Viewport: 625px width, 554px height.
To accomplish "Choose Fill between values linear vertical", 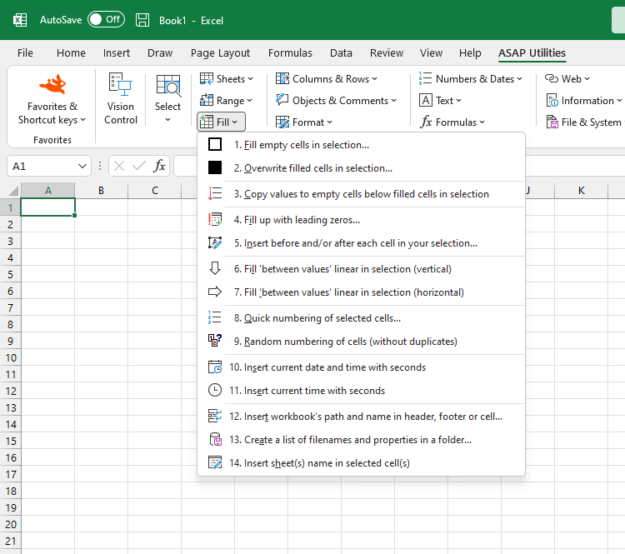I will 361,268.
